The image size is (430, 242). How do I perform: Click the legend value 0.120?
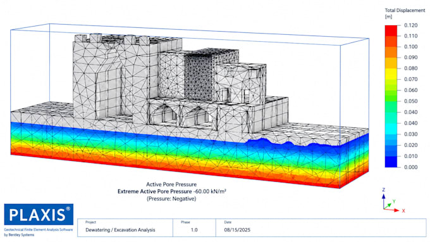(411, 25)
